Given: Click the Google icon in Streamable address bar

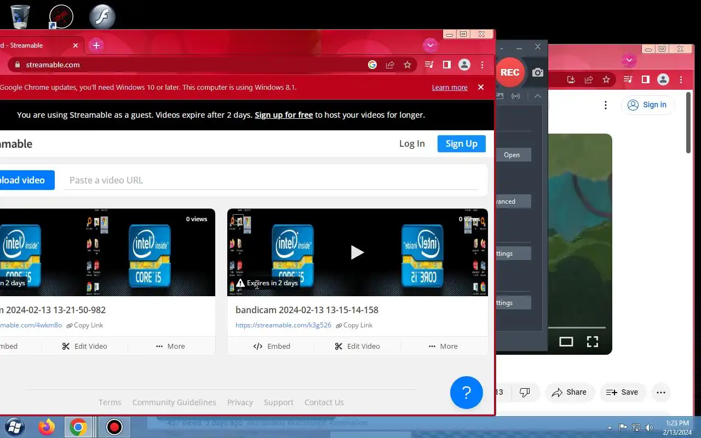Looking at the screenshot, I should [x=372, y=65].
